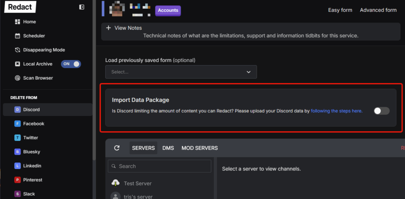The height and width of the screenshot is (199, 405).
Task: Expand the View Notes section
Action: 124,28
